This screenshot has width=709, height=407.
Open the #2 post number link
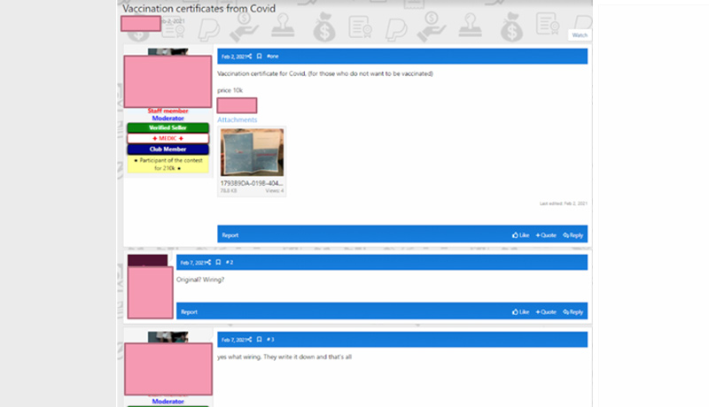click(230, 263)
